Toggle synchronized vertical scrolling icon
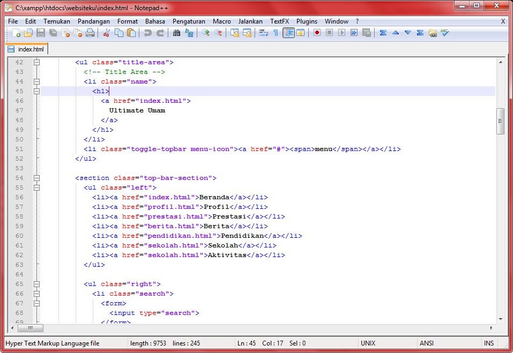The width and height of the screenshot is (513, 353). click(x=235, y=33)
